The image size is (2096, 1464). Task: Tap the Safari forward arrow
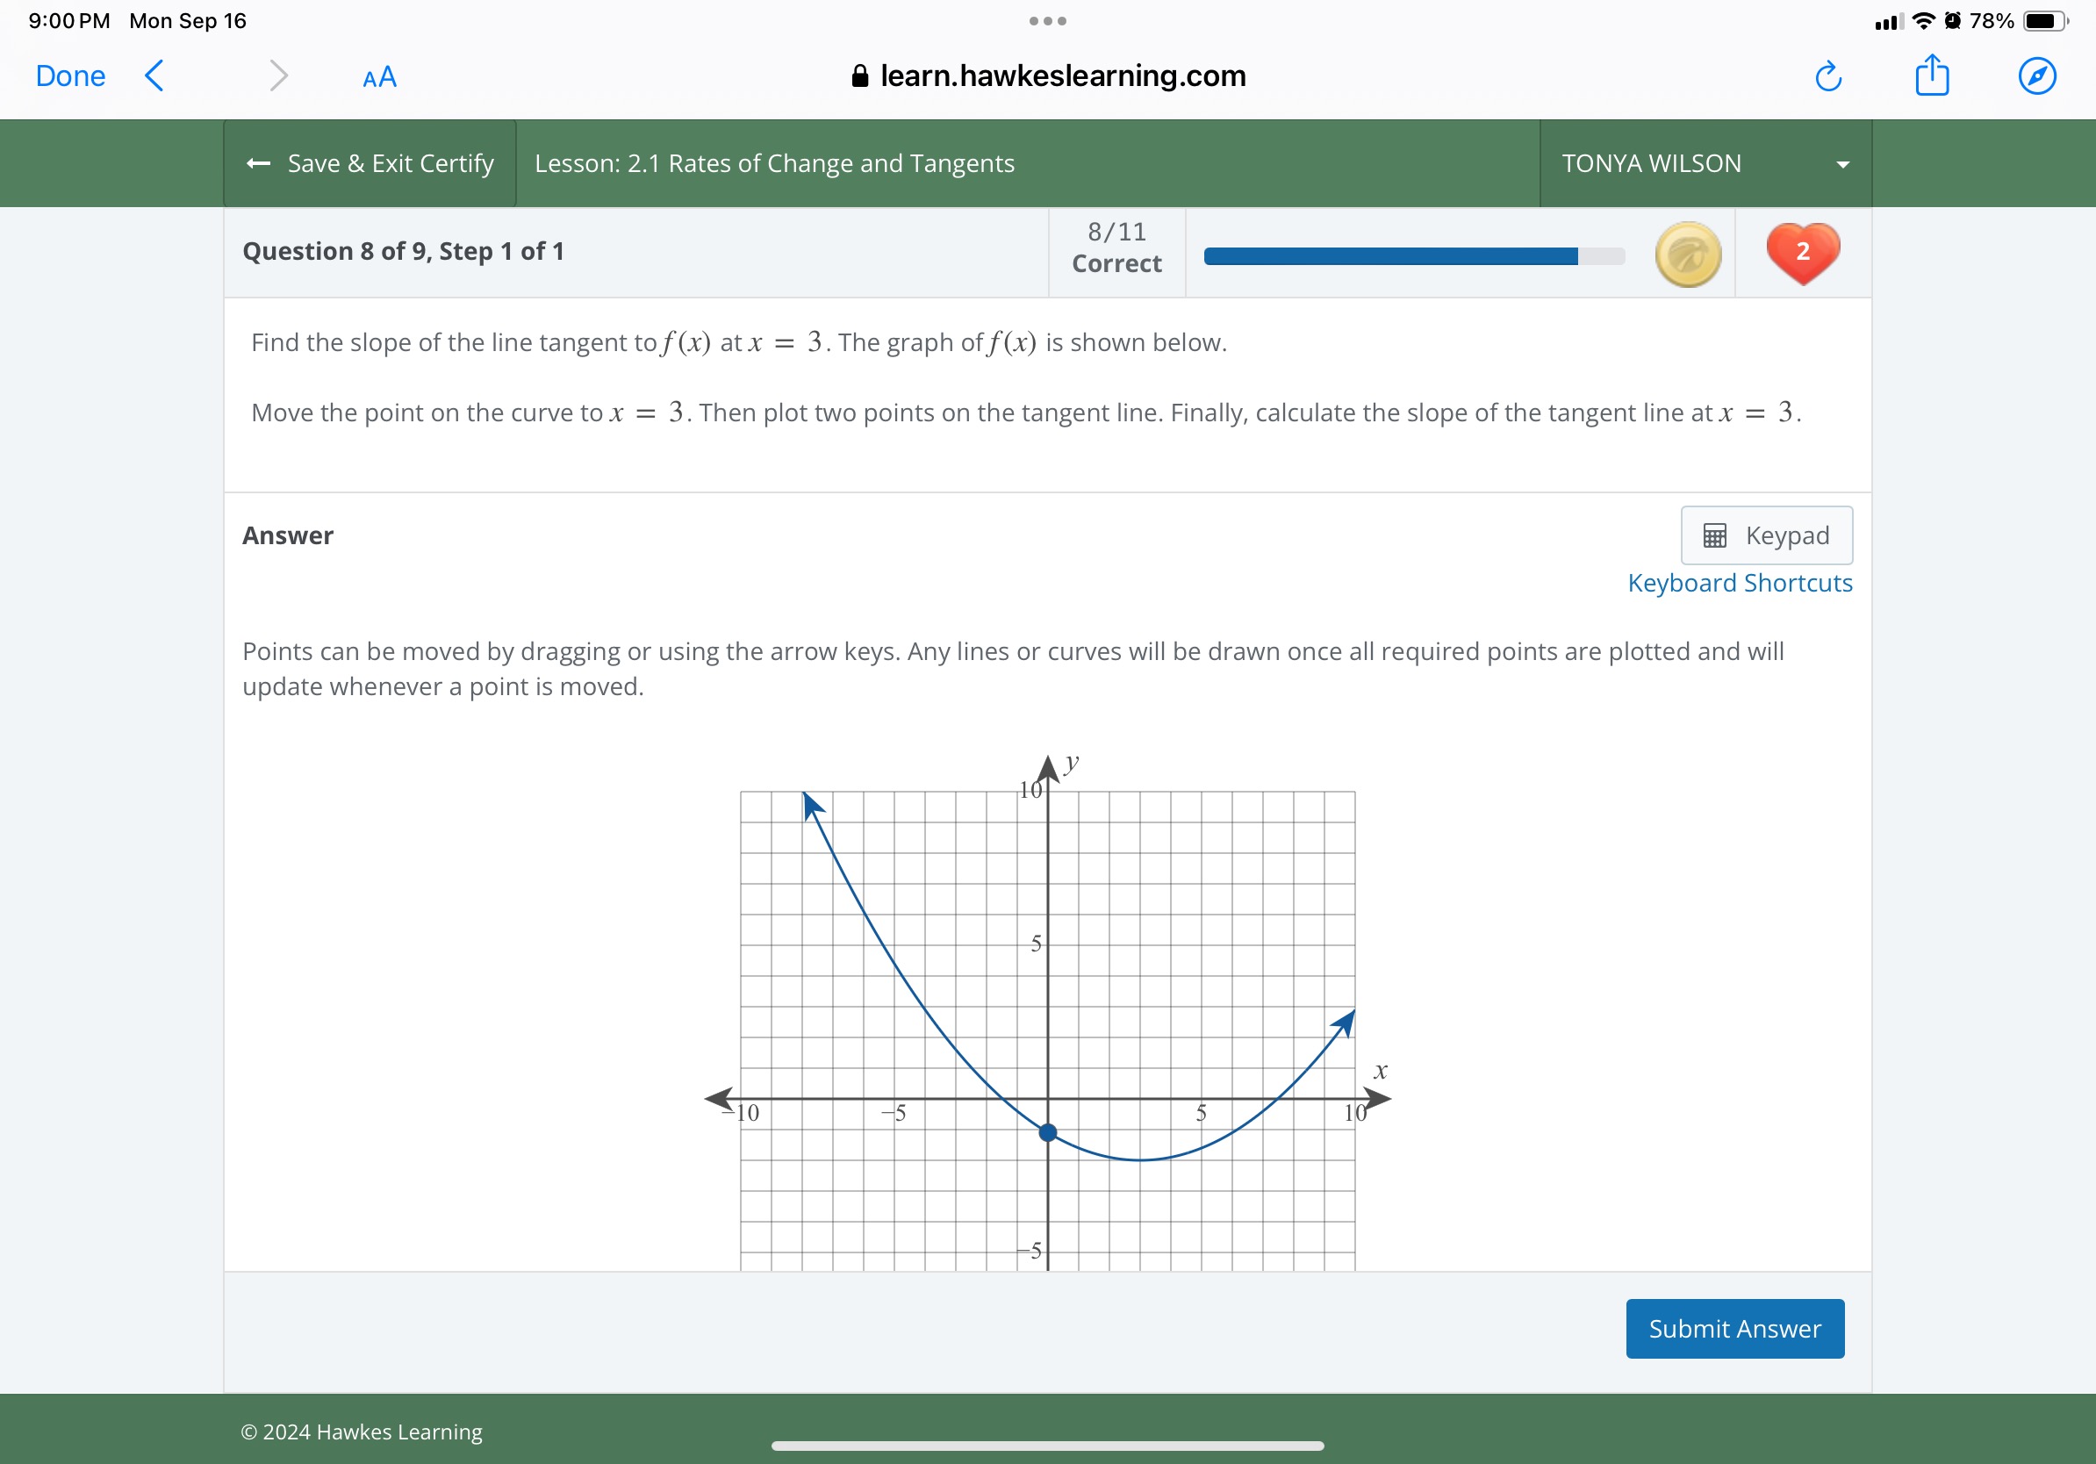[278, 75]
